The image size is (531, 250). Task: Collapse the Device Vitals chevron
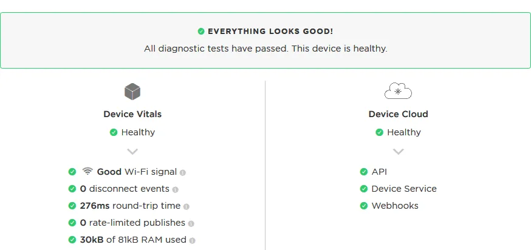pos(132,152)
